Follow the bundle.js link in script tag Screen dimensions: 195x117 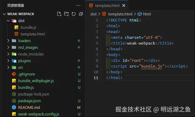click(x=152, y=66)
